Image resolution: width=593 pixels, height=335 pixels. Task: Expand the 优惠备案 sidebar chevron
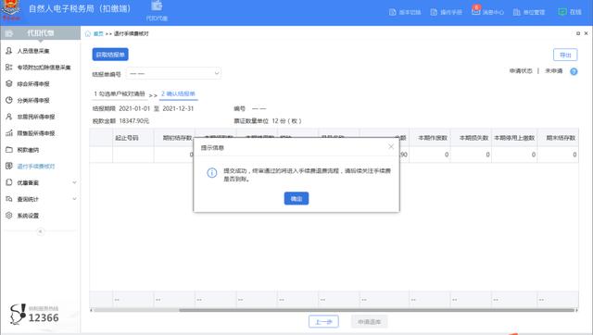pos(74,182)
